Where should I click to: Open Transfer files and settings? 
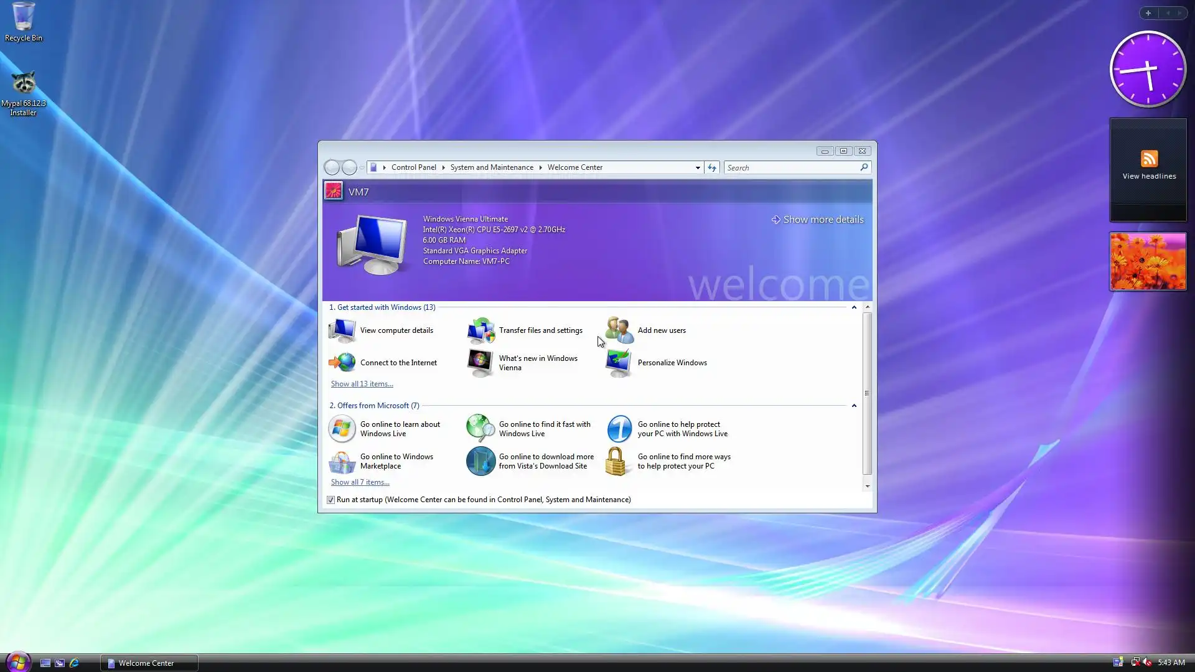[x=540, y=330]
